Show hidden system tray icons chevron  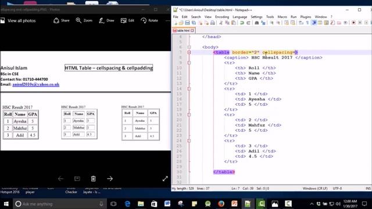pyautogui.click(x=312, y=204)
